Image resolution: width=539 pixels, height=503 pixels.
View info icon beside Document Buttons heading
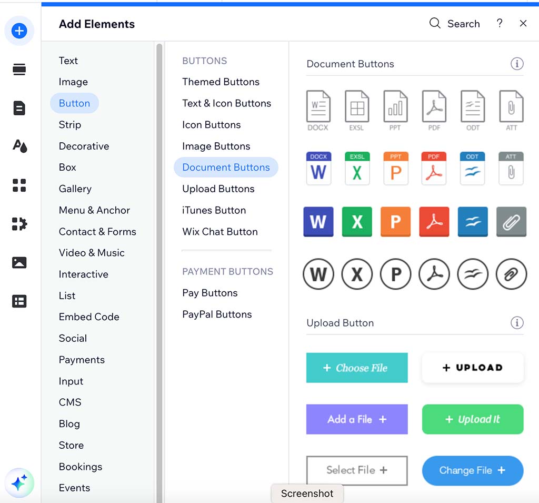pos(517,64)
